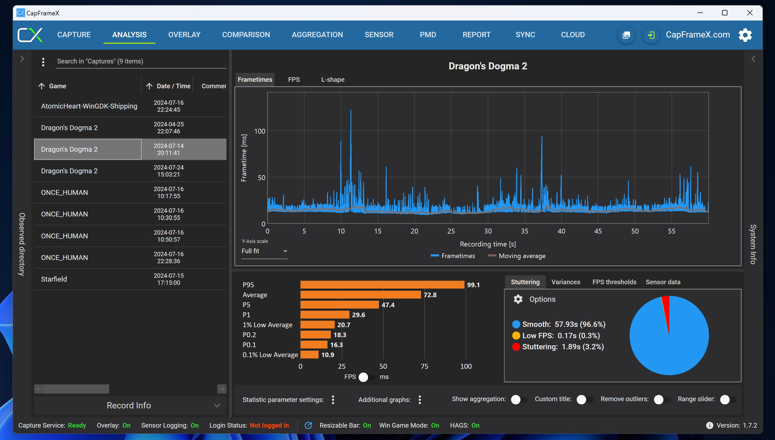Viewport: 775px width, 440px height.
Task: Enable Remove outliers toggle
Action: point(662,399)
